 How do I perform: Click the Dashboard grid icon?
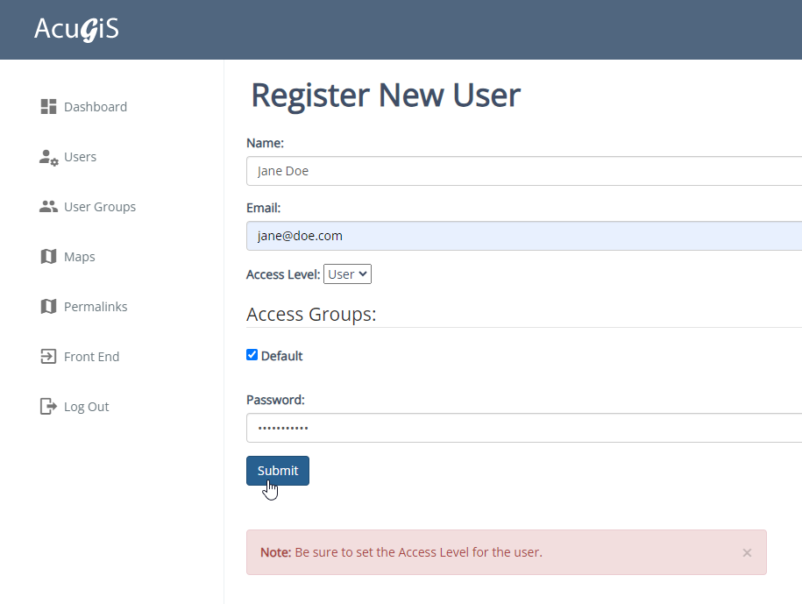click(x=48, y=107)
